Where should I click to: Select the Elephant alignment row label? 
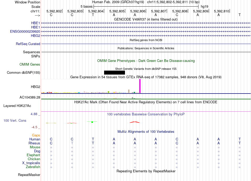pos(33,155)
